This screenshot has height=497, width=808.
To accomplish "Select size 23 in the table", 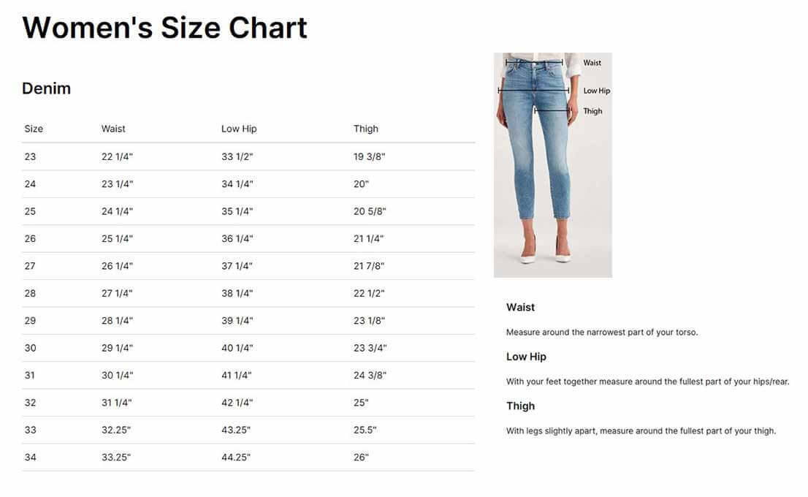I will coord(30,156).
